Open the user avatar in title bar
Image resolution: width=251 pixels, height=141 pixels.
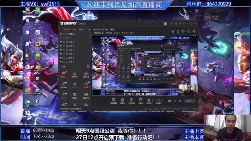point(165,23)
